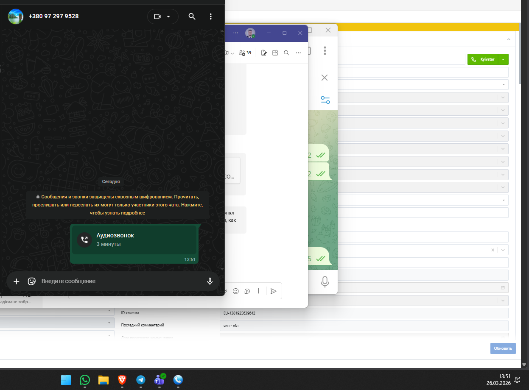Start a WhatsApp video call
The image size is (529, 390).
[x=157, y=17]
